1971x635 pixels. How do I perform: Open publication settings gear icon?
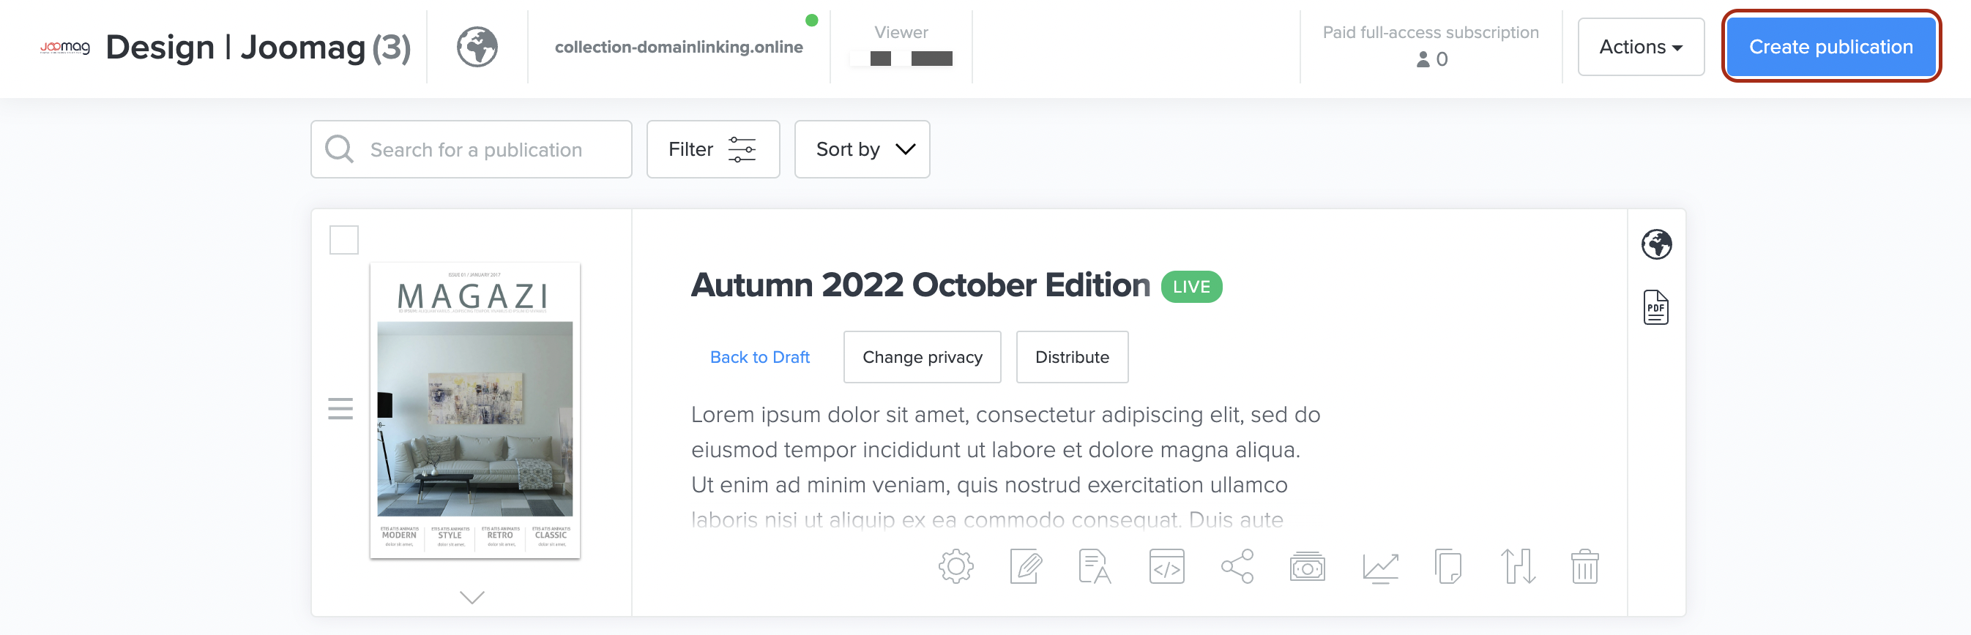(x=955, y=566)
